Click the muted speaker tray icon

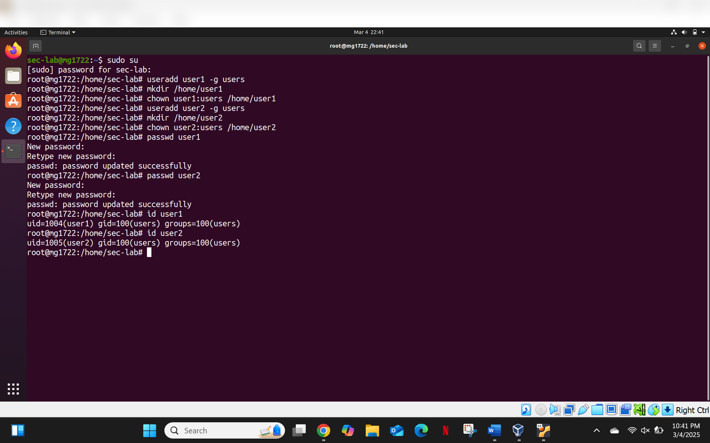click(645, 430)
